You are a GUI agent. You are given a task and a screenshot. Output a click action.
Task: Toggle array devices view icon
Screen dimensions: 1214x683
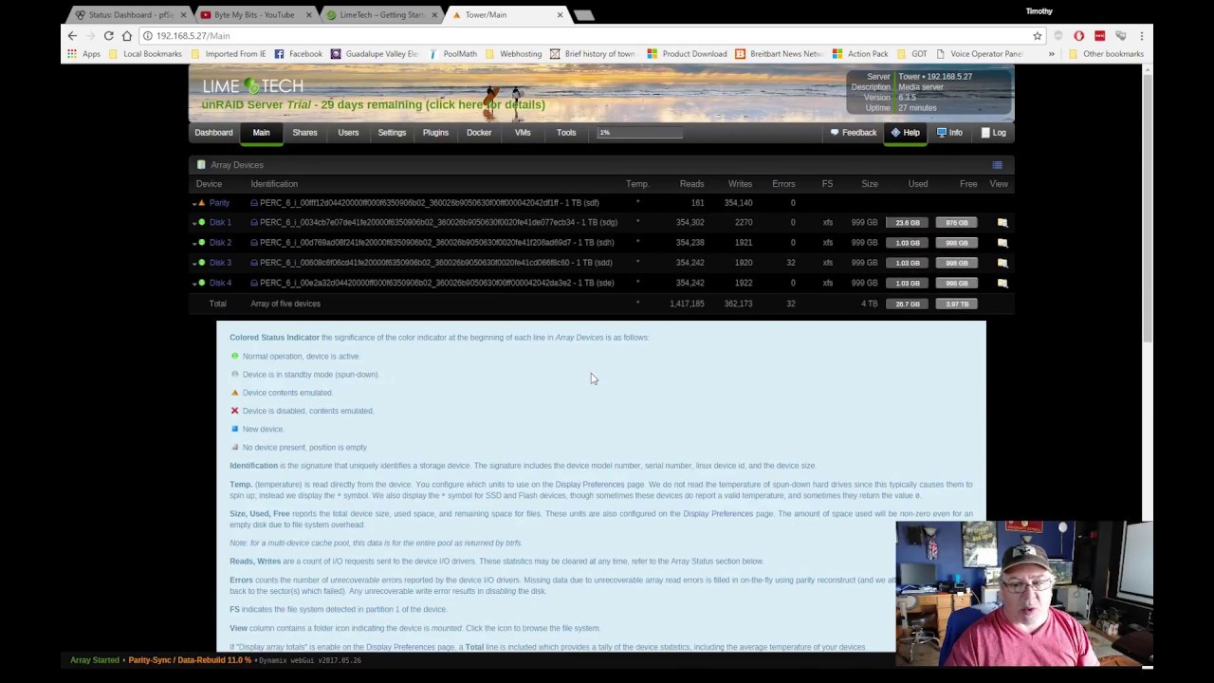coord(997,165)
